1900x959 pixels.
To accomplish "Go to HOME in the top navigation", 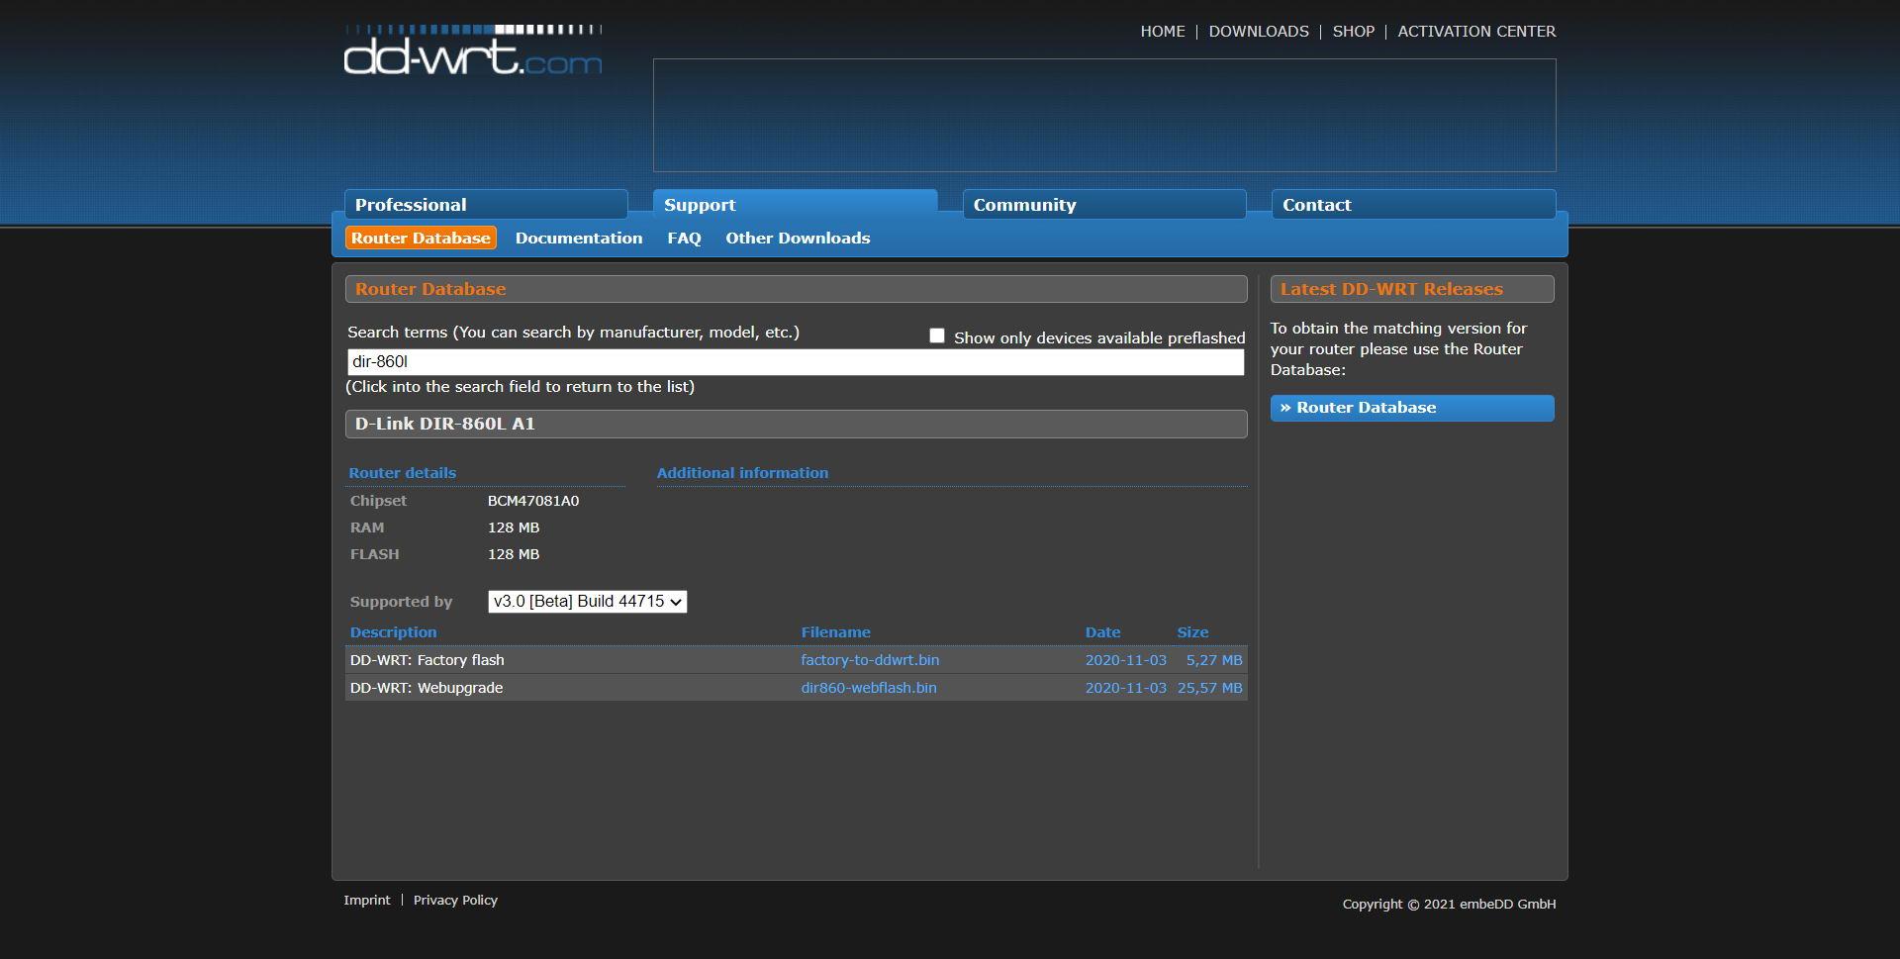I will click(1163, 32).
